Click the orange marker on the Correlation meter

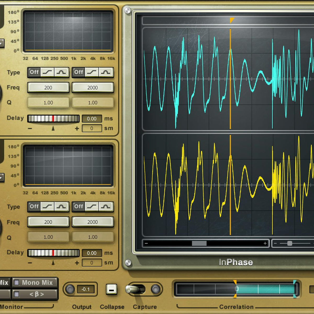235,289
